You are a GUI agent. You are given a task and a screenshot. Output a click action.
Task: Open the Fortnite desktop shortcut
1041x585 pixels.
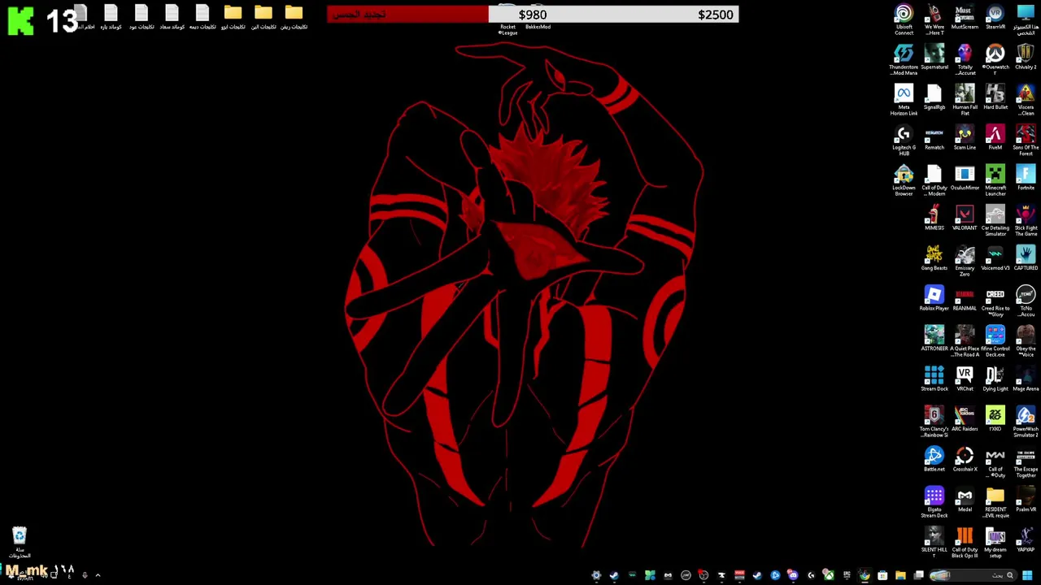[1025, 179]
